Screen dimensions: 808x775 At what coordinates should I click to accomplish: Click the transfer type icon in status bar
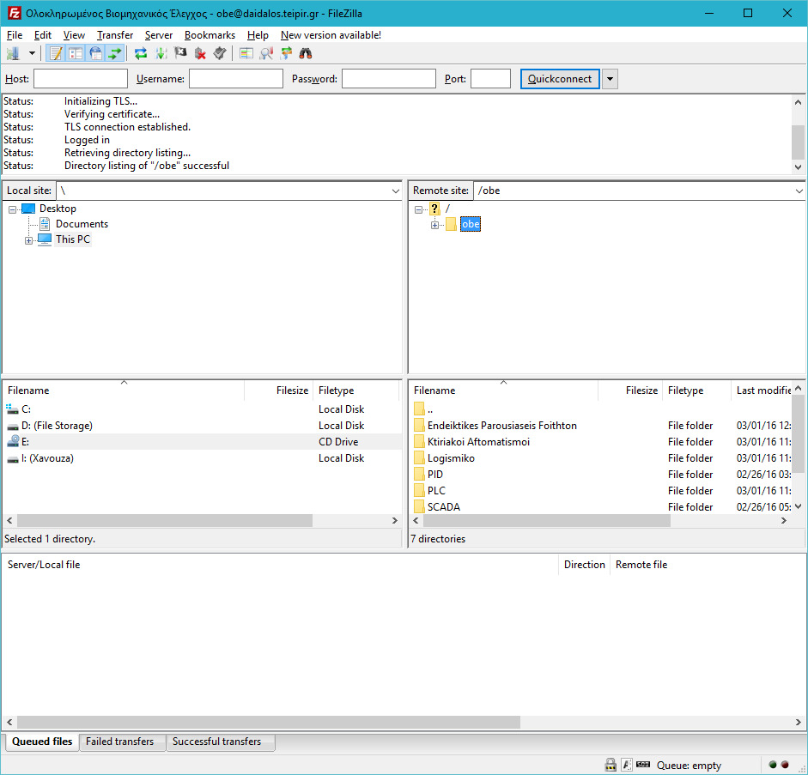point(627,765)
